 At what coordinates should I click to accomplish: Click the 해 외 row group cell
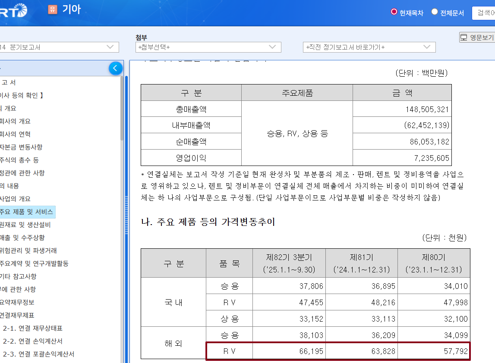173,343
